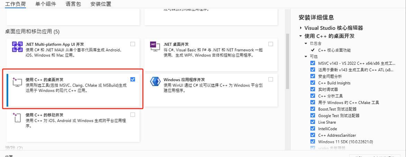This screenshot has height=157, width=406.
Task: Click the .NET Multi-platform App UI workload icon
Action: 17,47
